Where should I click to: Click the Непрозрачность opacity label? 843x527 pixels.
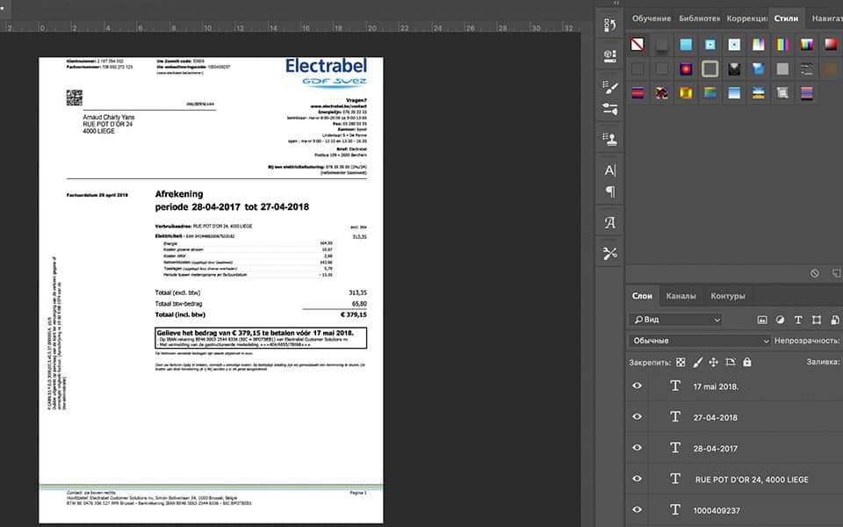click(x=807, y=341)
